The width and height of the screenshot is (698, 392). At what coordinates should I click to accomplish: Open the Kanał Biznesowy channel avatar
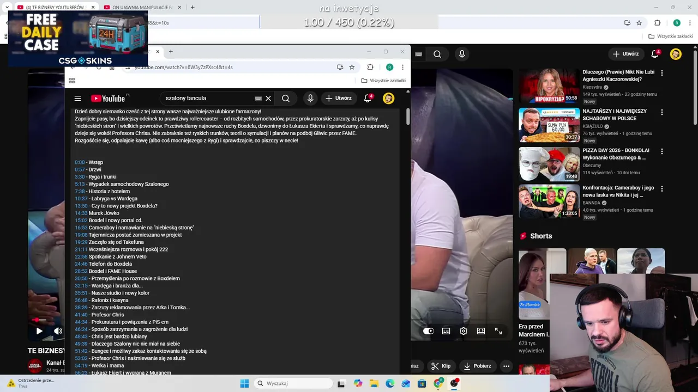point(35,366)
